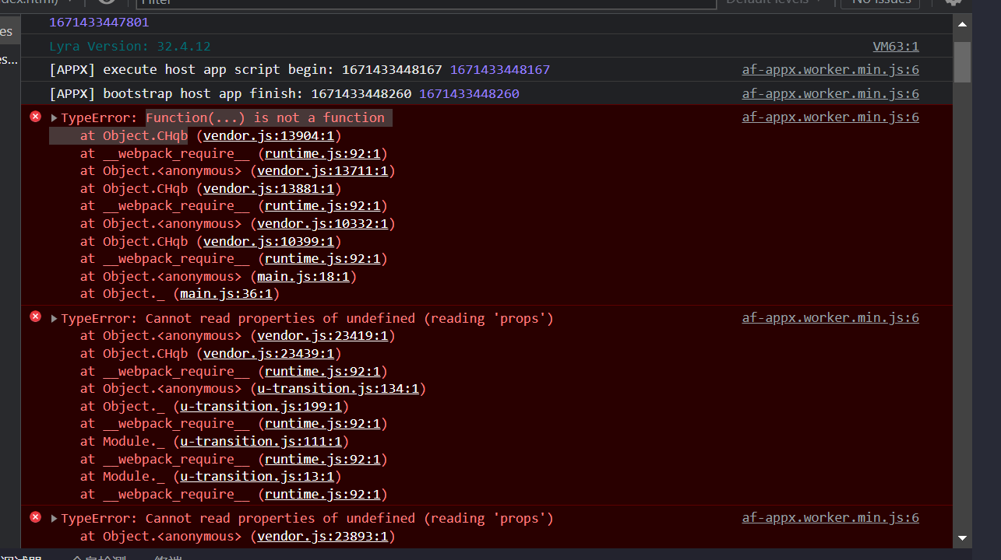The image size is (1001, 560).
Task: Focus the console Filter input
Action: pyautogui.click(x=425, y=2)
